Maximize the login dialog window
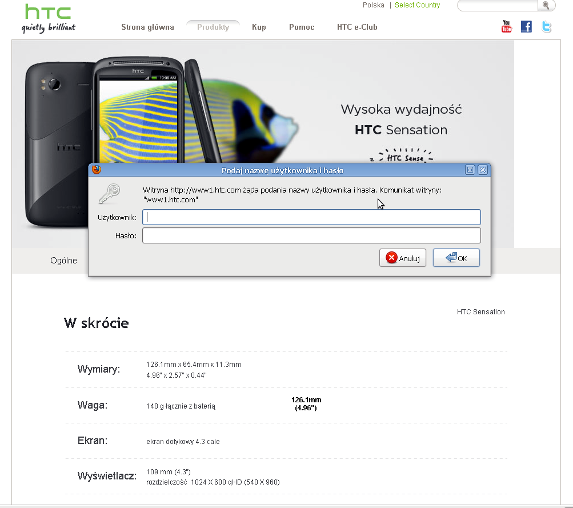 (x=470, y=170)
